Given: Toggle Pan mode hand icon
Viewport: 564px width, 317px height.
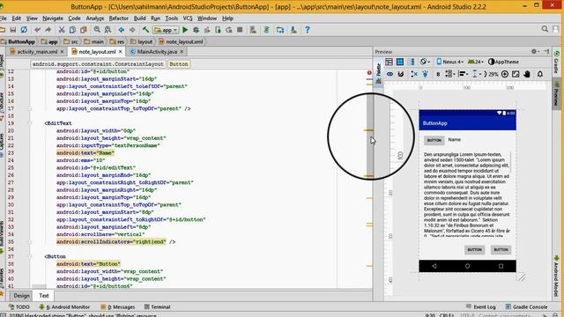Looking at the screenshot, I should pos(527,74).
